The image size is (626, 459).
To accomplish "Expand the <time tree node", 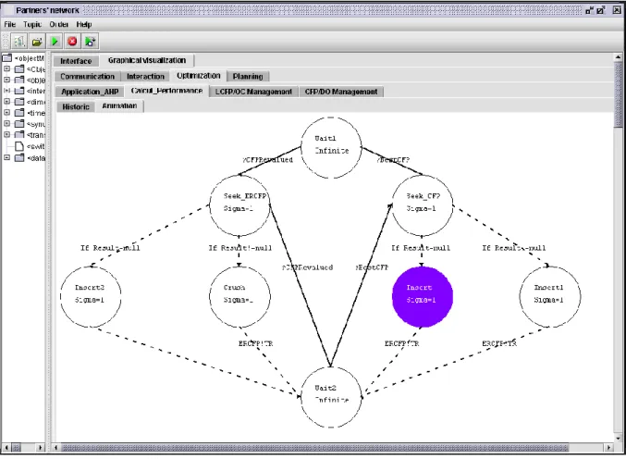I will (6, 113).
